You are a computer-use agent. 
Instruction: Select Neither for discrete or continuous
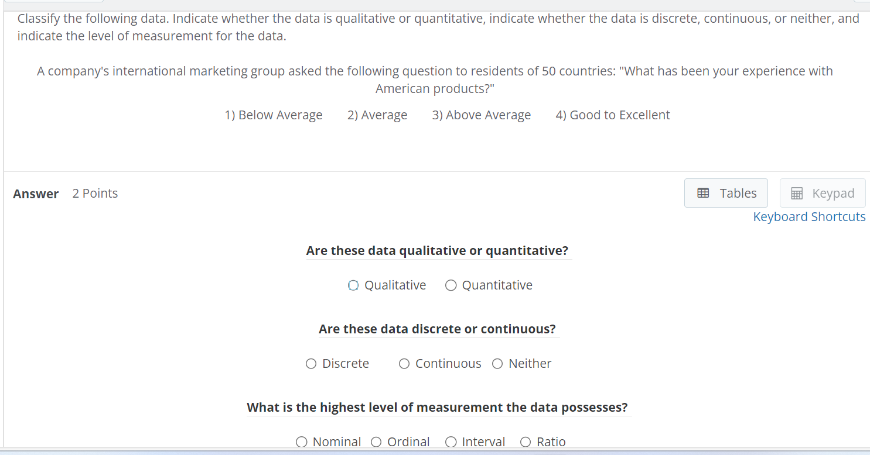(497, 363)
